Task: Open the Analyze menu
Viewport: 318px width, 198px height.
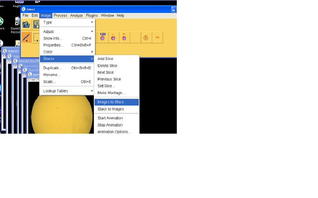Action: click(76, 16)
